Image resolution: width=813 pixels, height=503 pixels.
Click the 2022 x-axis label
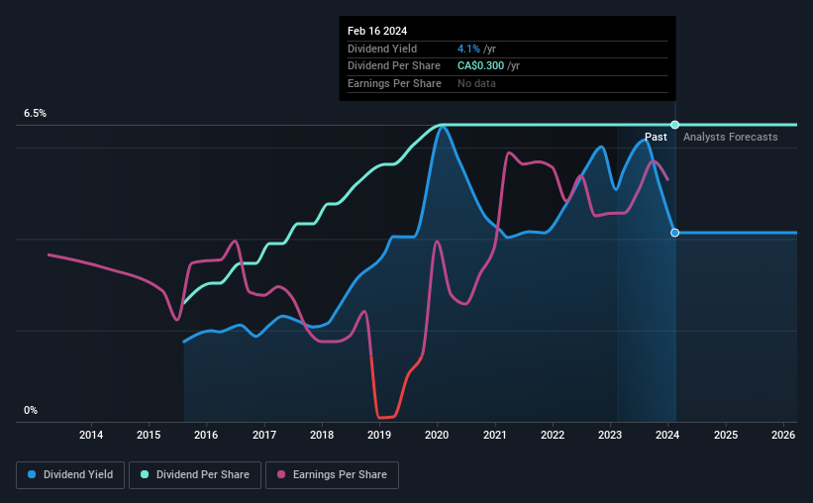tap(553, 435)
